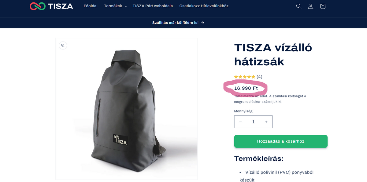367x182 pixels.
Task: Click the five-star rating
Action: click(245, 77)
